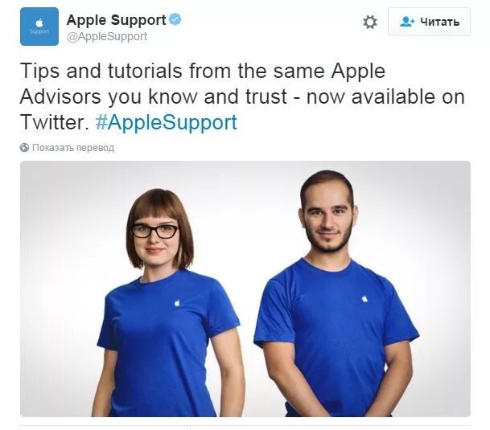
Task: Click the Apple logo on woman's shirt
Action: click(x=177, y=302)
